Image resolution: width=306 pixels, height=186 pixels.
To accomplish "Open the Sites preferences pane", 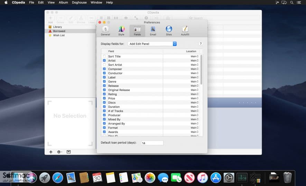I will tap(169, 31).
